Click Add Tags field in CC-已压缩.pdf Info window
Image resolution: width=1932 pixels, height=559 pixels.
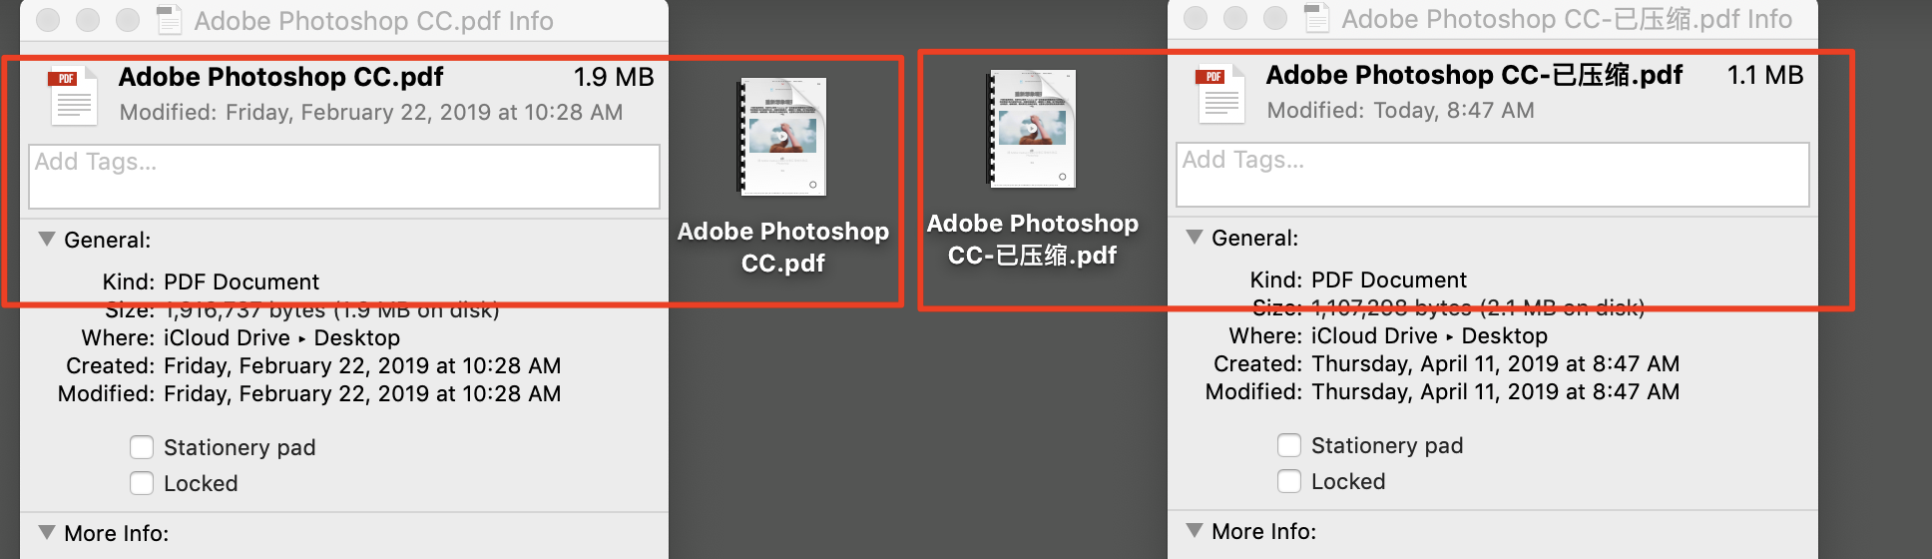(x=1492, y=175)
